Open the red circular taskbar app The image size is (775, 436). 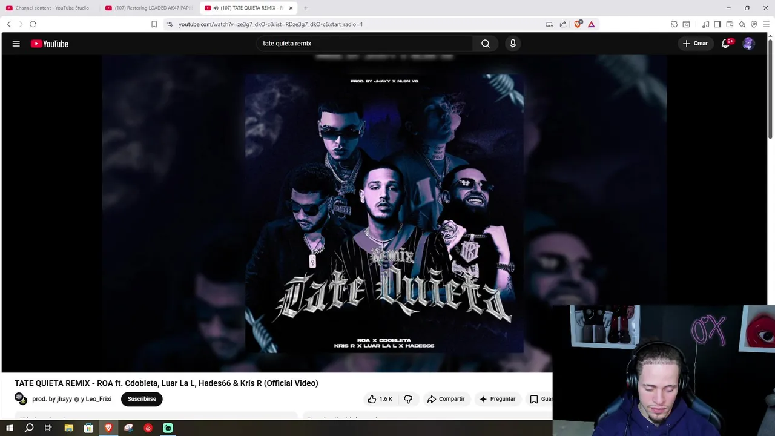[148, 428]
